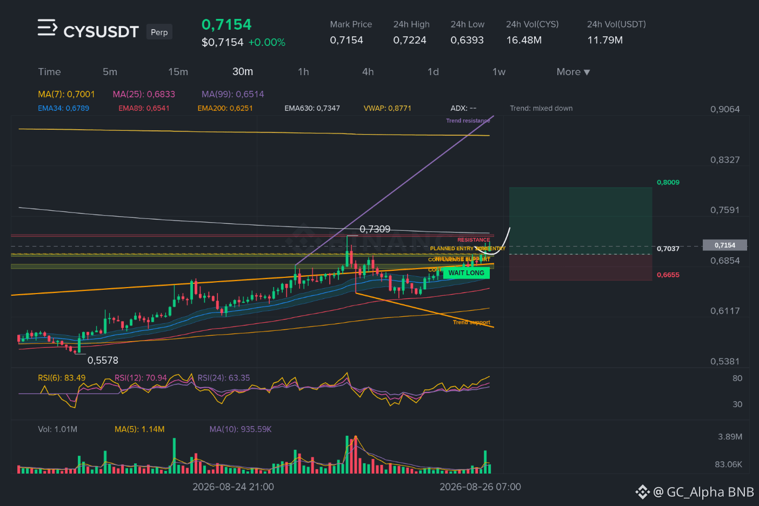The height and width of the screenshot is (506, 759).
Task: Click the 2026-08-24 21:00 time axis label
Action: [233, 487]
